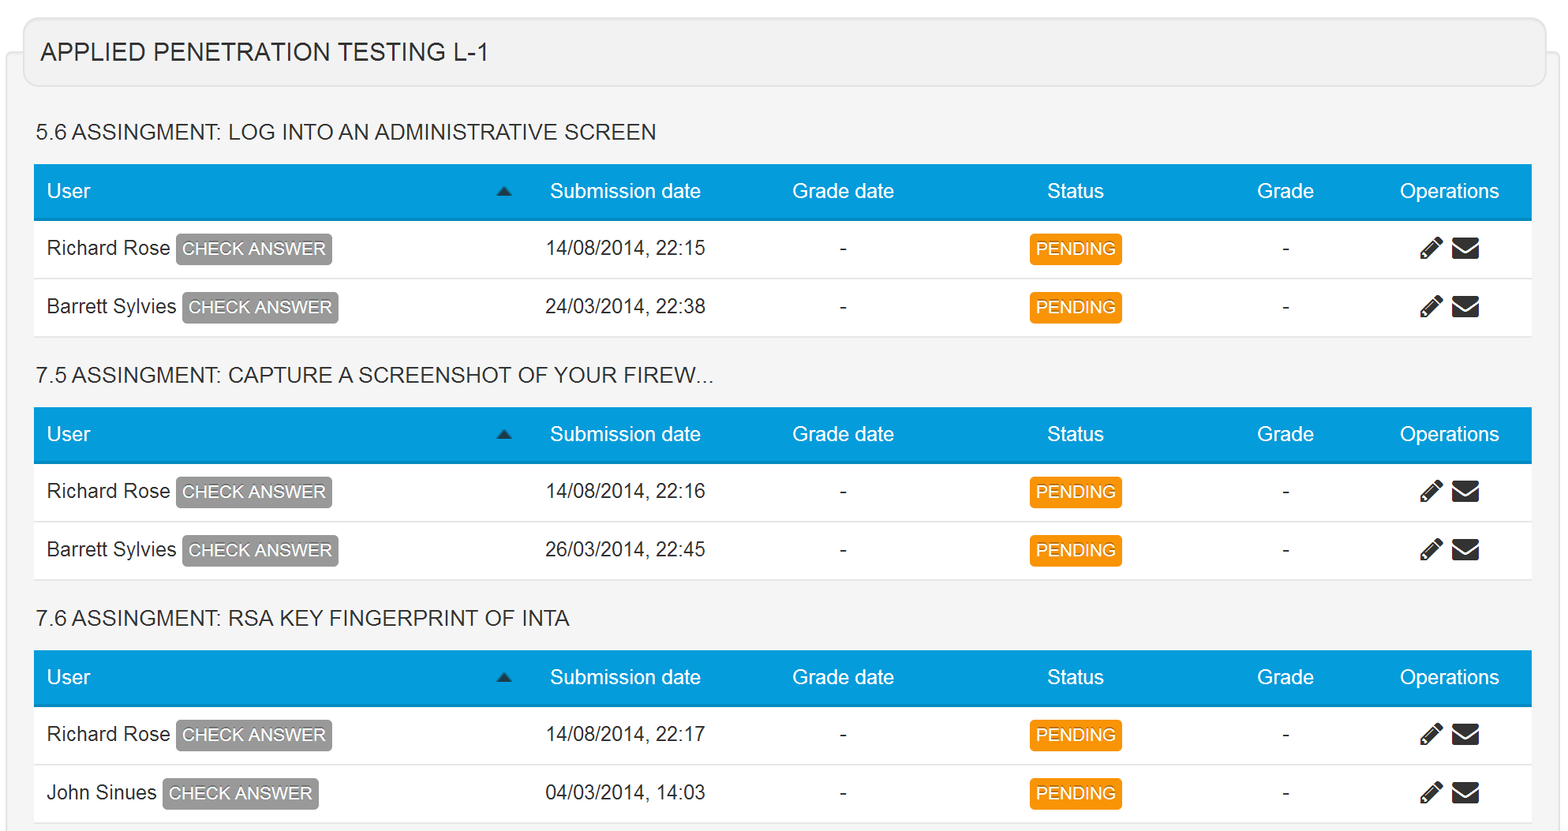Click sort arrow in 7.6 assignment User column
Viewport: 1568px width, 831px height.
click(504, 678)
